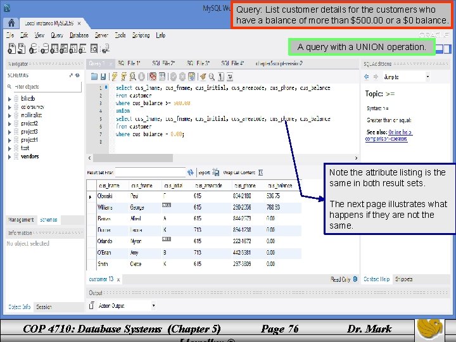Toggle Wrap Cell Content icon
The width and height of the screenshot is (456, 342).
click(260, 172)
